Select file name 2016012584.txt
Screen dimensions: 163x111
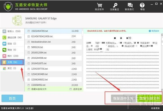pyautogui.click(x=39, y=53)
